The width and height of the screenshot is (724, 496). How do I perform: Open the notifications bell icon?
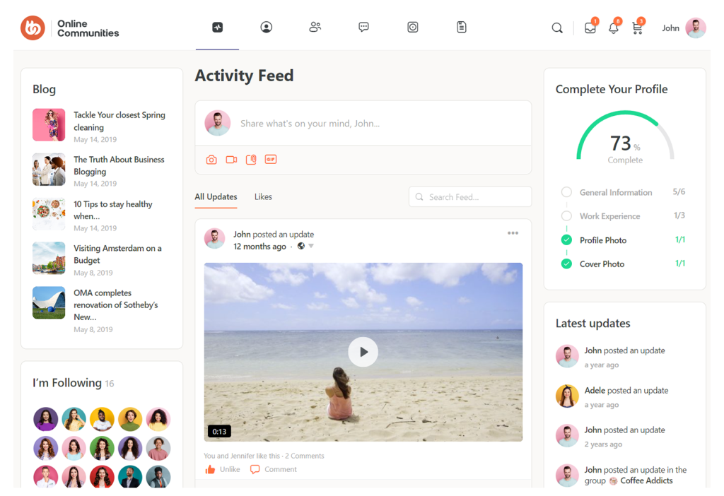(613, 28)
